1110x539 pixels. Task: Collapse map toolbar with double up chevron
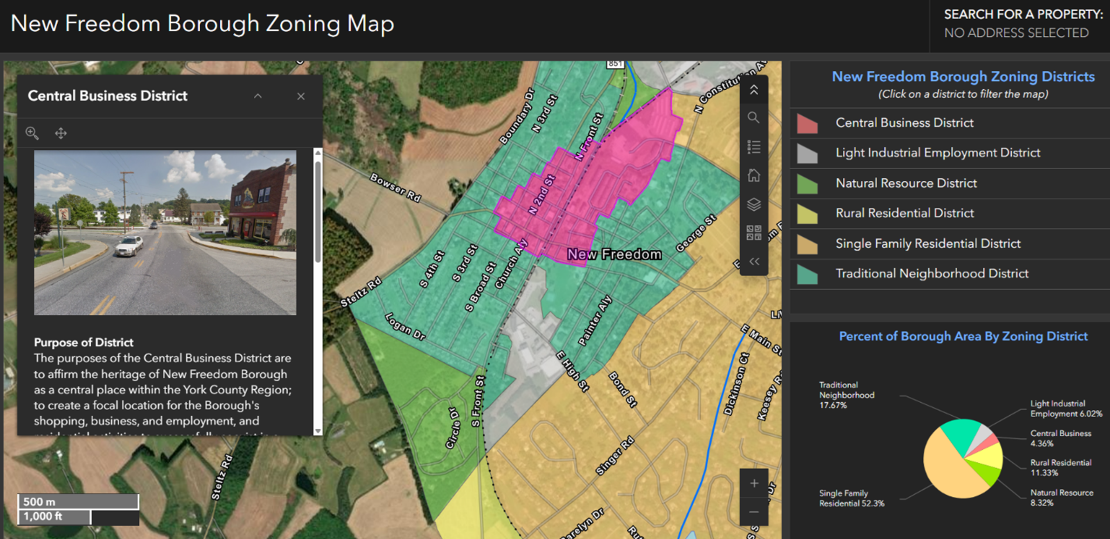click(x=753, y=90)
